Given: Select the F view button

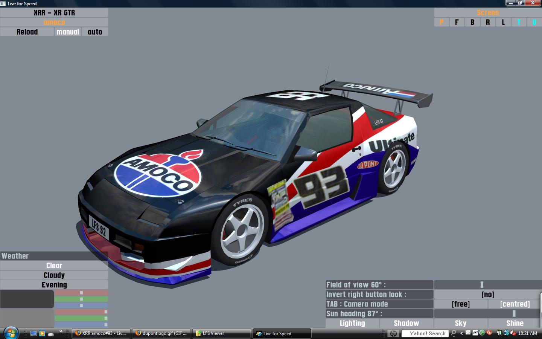Looking at the screenshot, I should point(457,22).
